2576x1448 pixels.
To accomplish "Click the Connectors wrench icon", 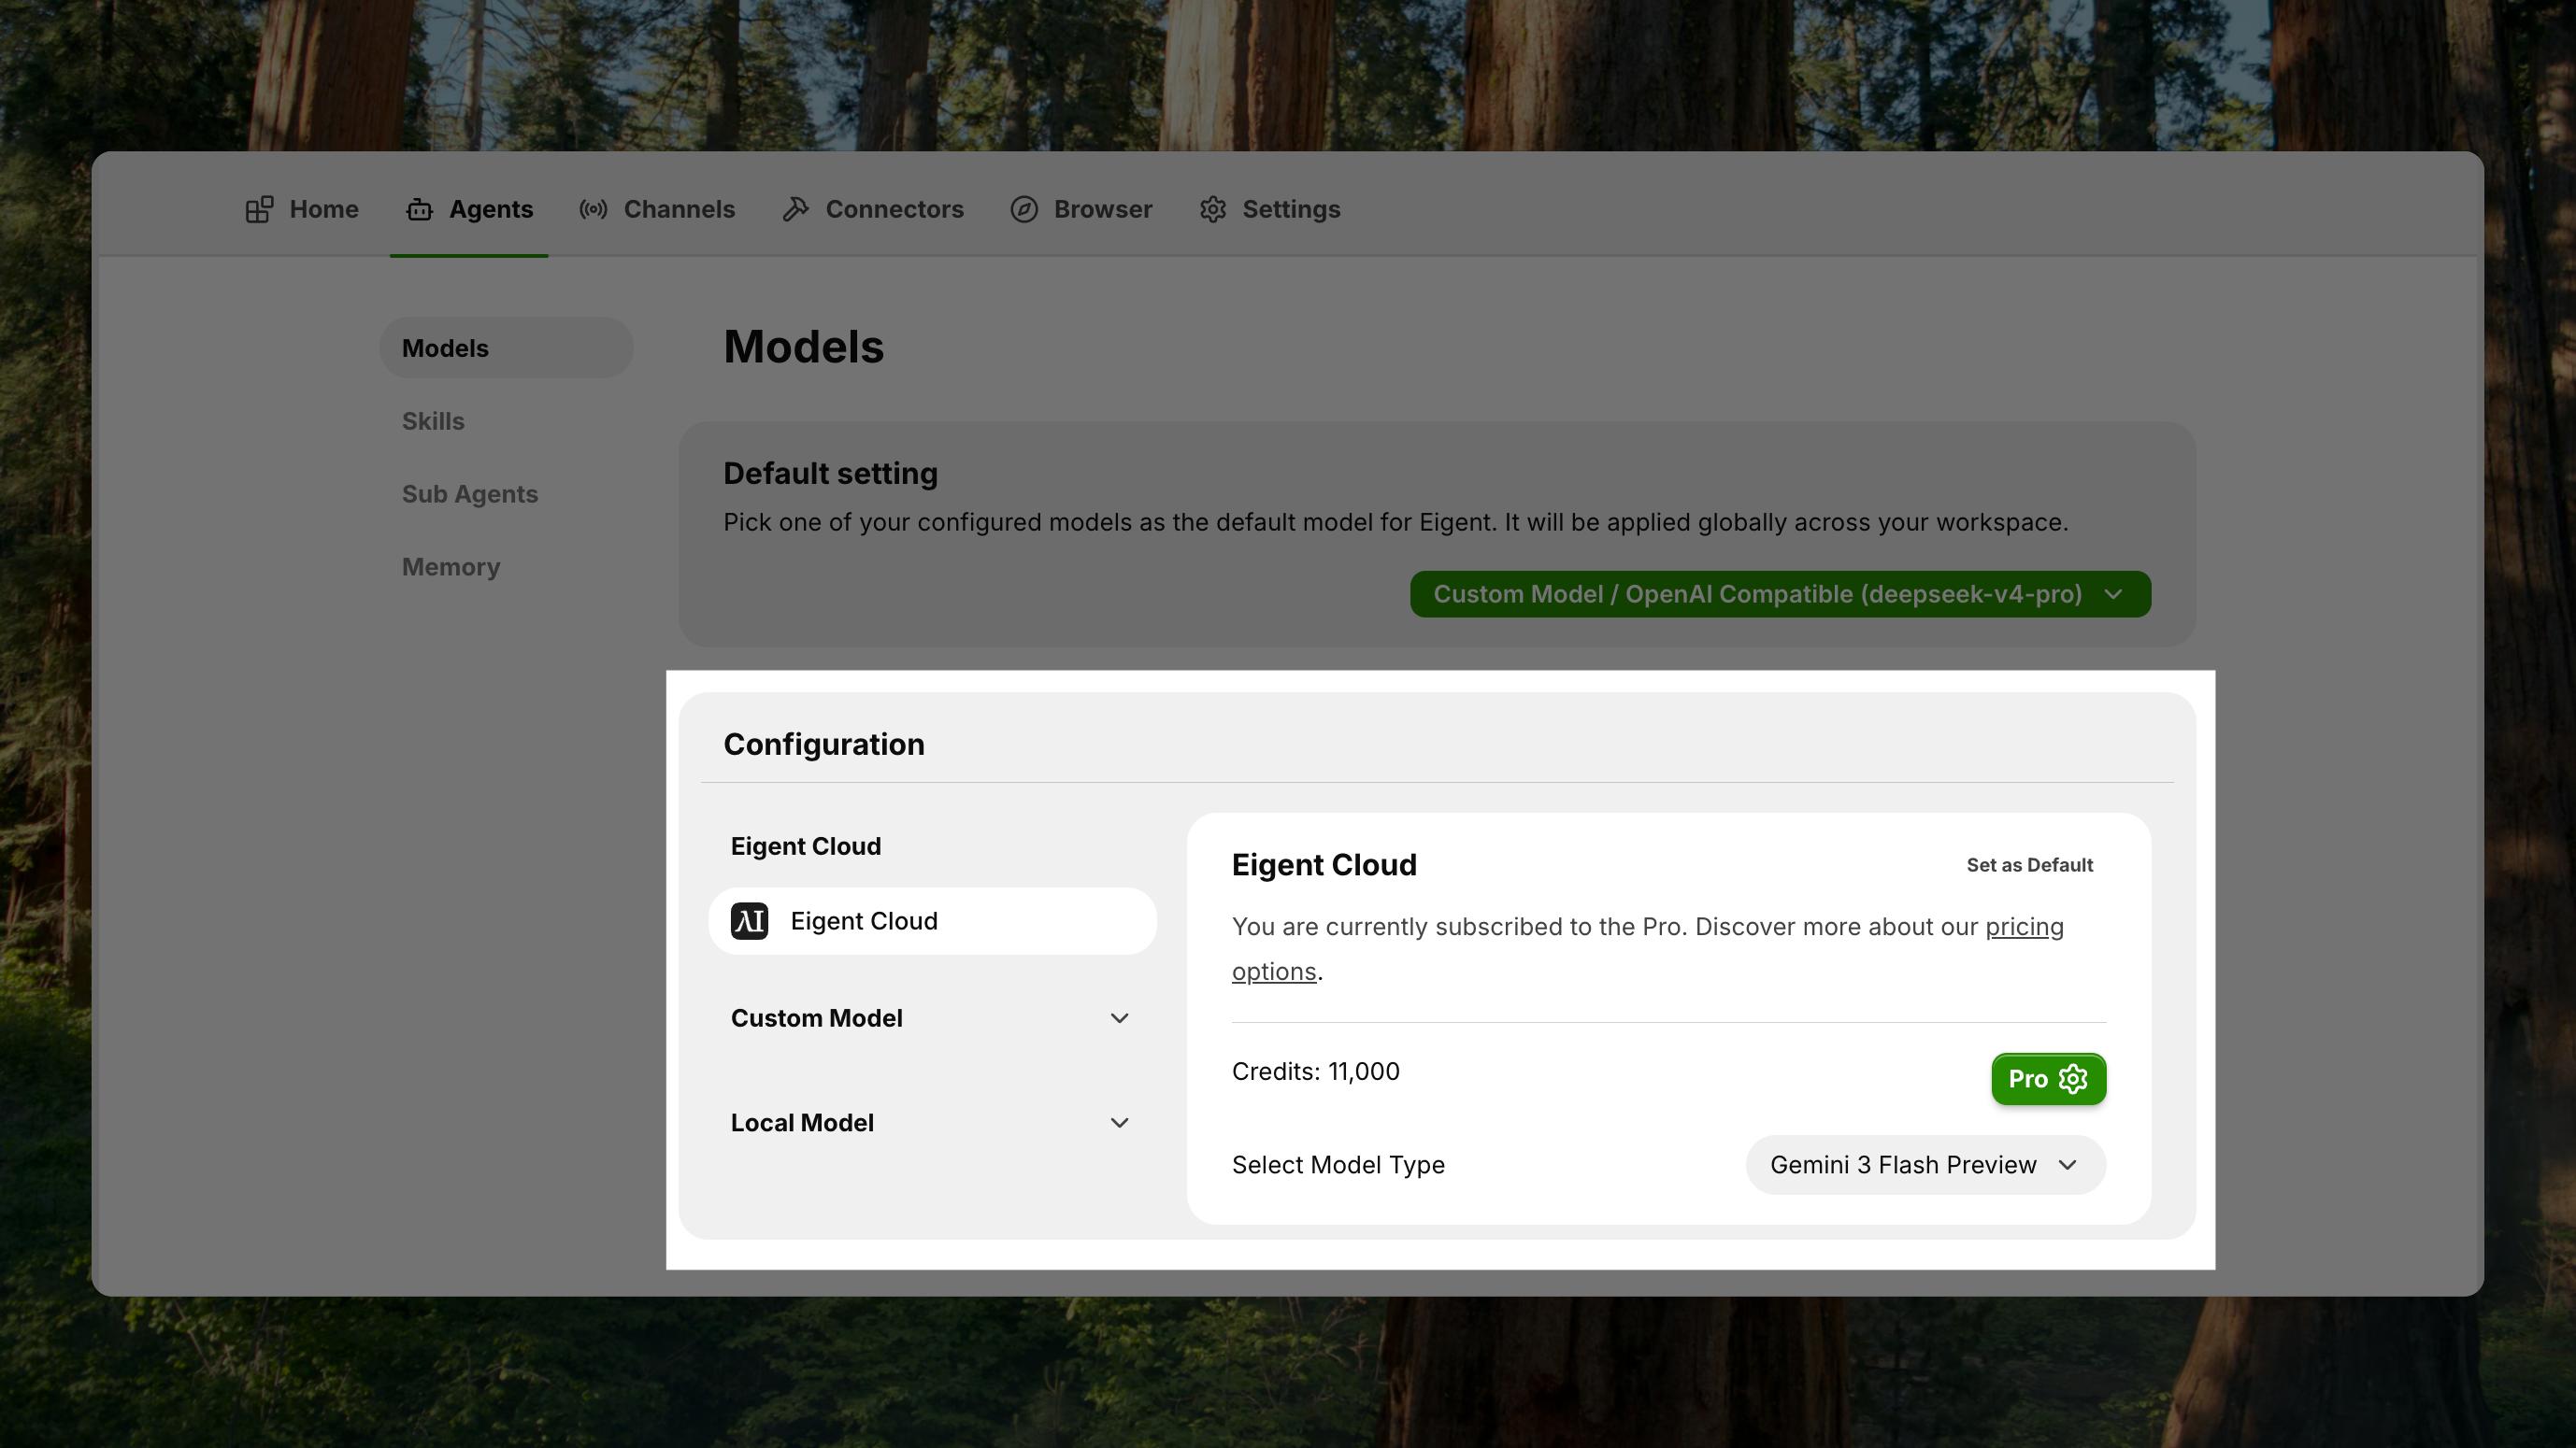I will (796, 209).
